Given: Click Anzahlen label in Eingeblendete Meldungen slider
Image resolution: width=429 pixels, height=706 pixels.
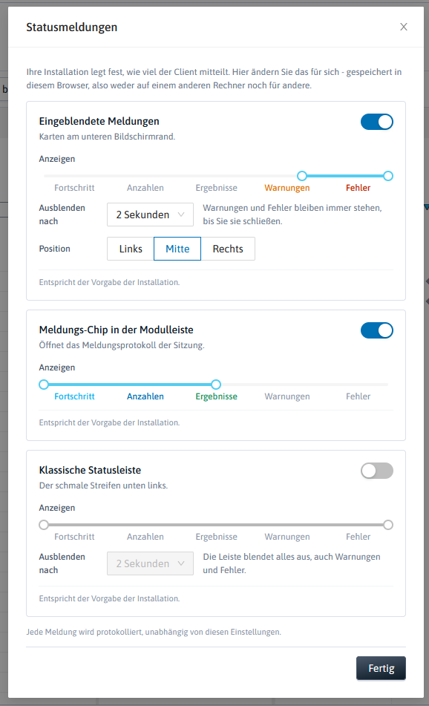Looking at the screenshot, I should click(x=145, y=188).
